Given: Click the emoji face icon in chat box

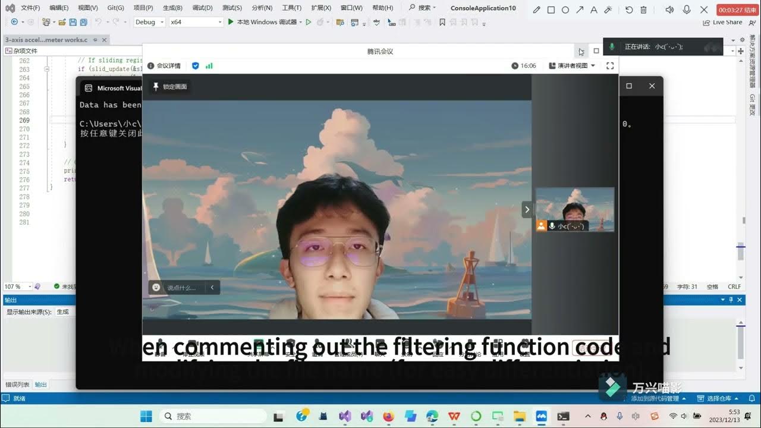Looking at the screenshot, I should tap(156, 288).
